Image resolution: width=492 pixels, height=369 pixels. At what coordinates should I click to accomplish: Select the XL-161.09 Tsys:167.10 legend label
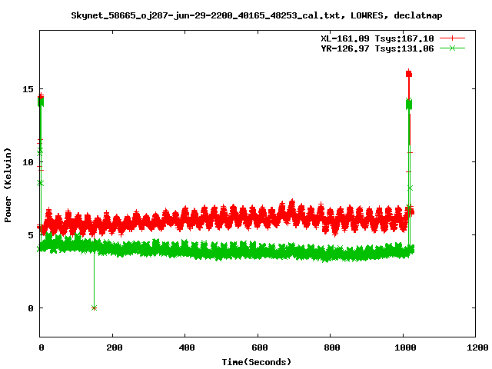pos(377,38)
